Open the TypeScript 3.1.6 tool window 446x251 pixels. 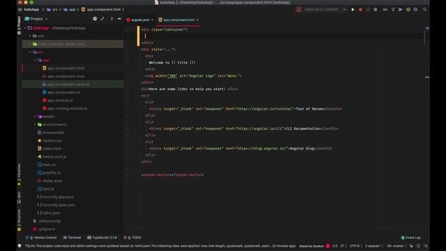point(102,237)
